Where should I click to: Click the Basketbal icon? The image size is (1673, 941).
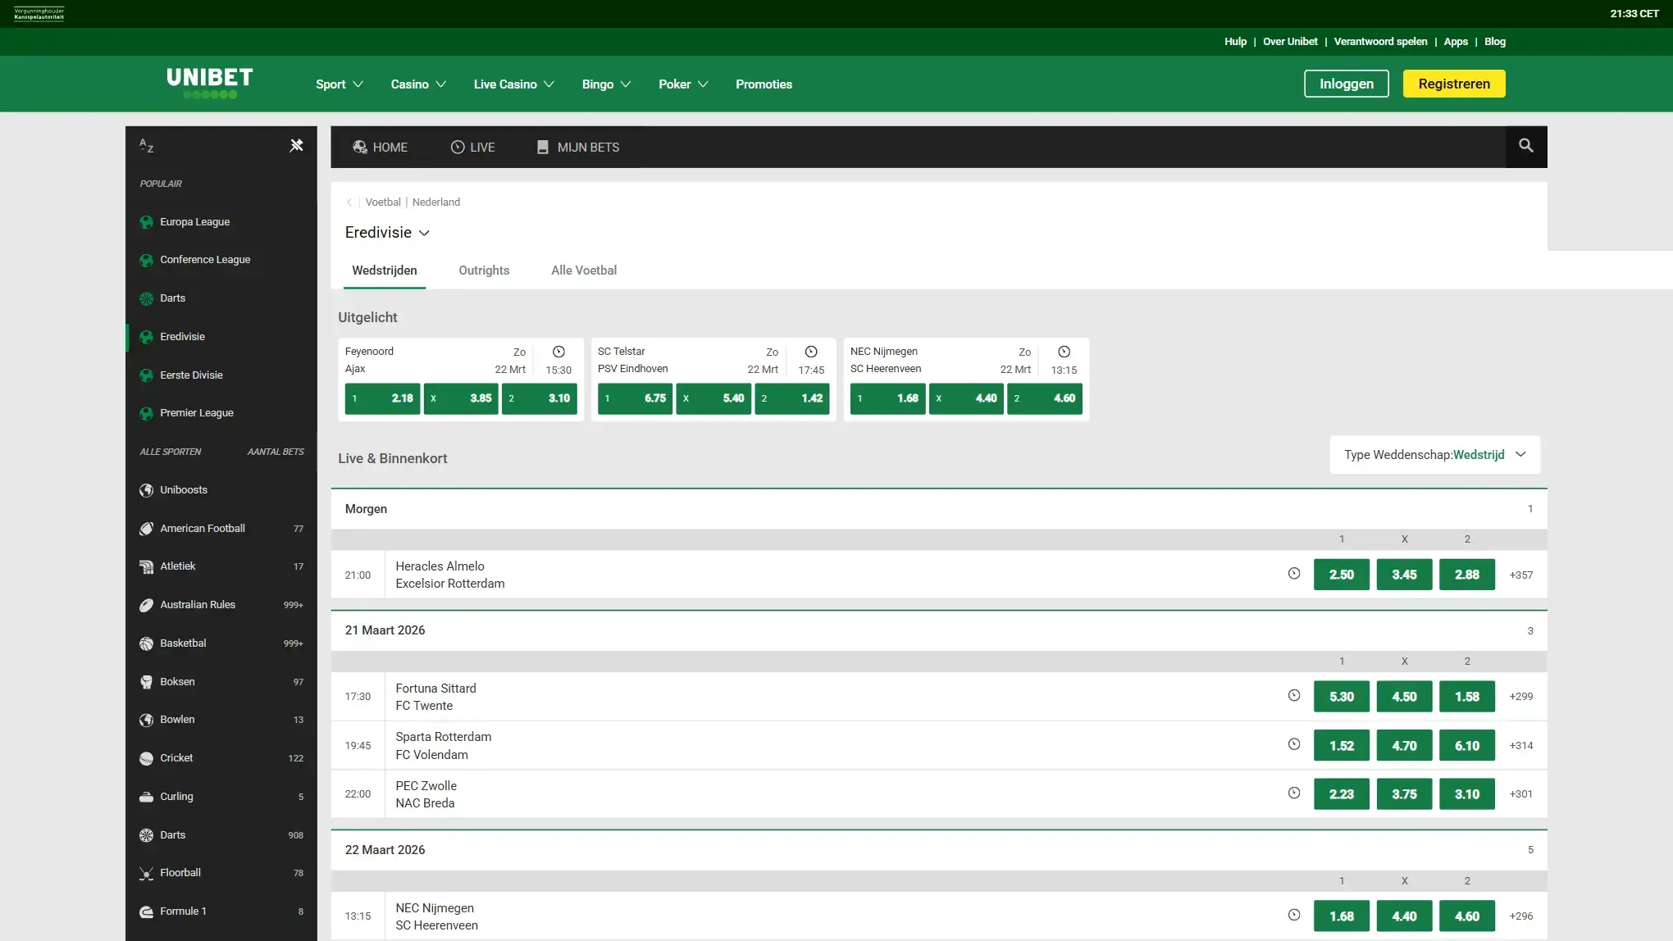(146, 643)
